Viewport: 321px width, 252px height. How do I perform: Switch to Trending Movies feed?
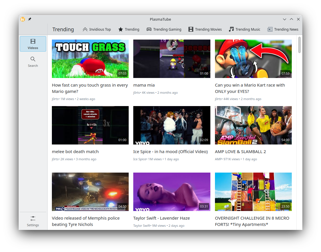[205, 29]
